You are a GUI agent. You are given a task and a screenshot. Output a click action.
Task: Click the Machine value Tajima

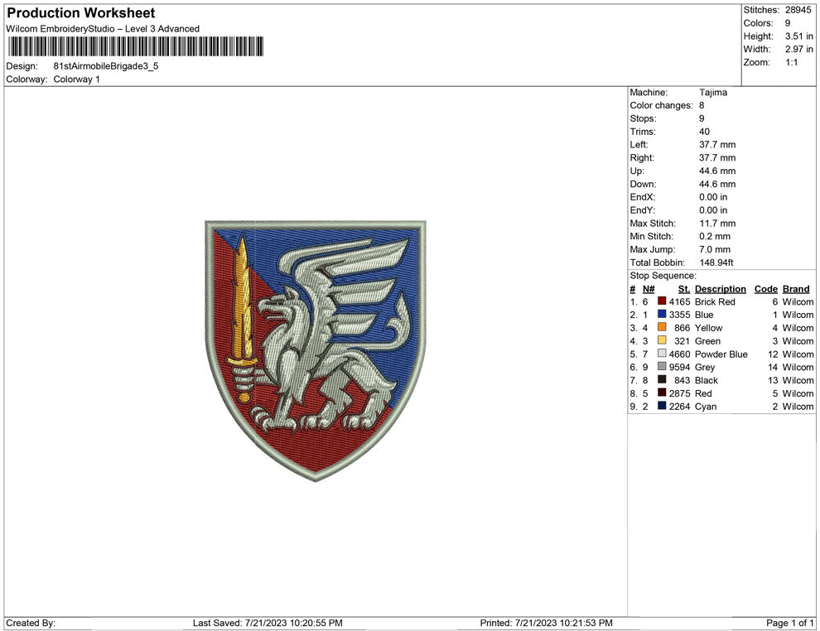click(x=713, y=93)
